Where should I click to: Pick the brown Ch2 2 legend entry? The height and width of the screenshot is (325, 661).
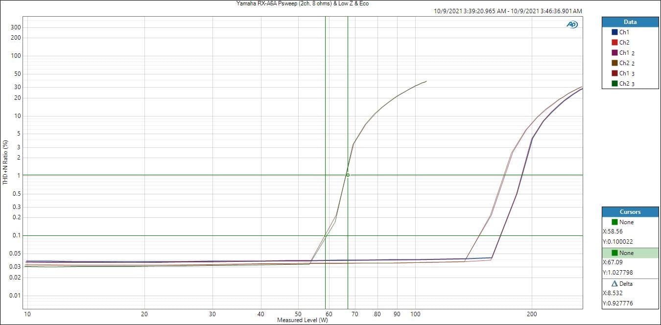pos(627,63)
